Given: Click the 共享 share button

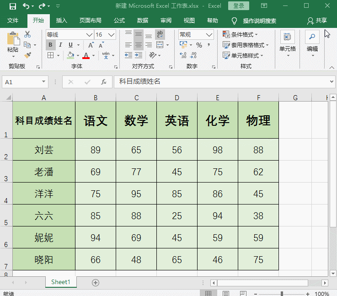Looking at the screenshot, I should (x=318, y=21).
